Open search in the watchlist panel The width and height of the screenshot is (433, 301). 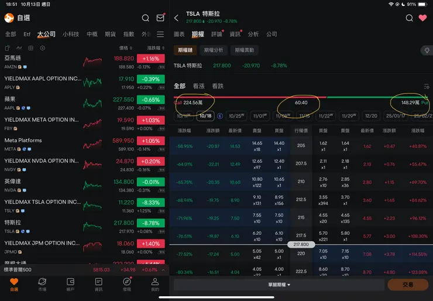(x=146, y=18)
